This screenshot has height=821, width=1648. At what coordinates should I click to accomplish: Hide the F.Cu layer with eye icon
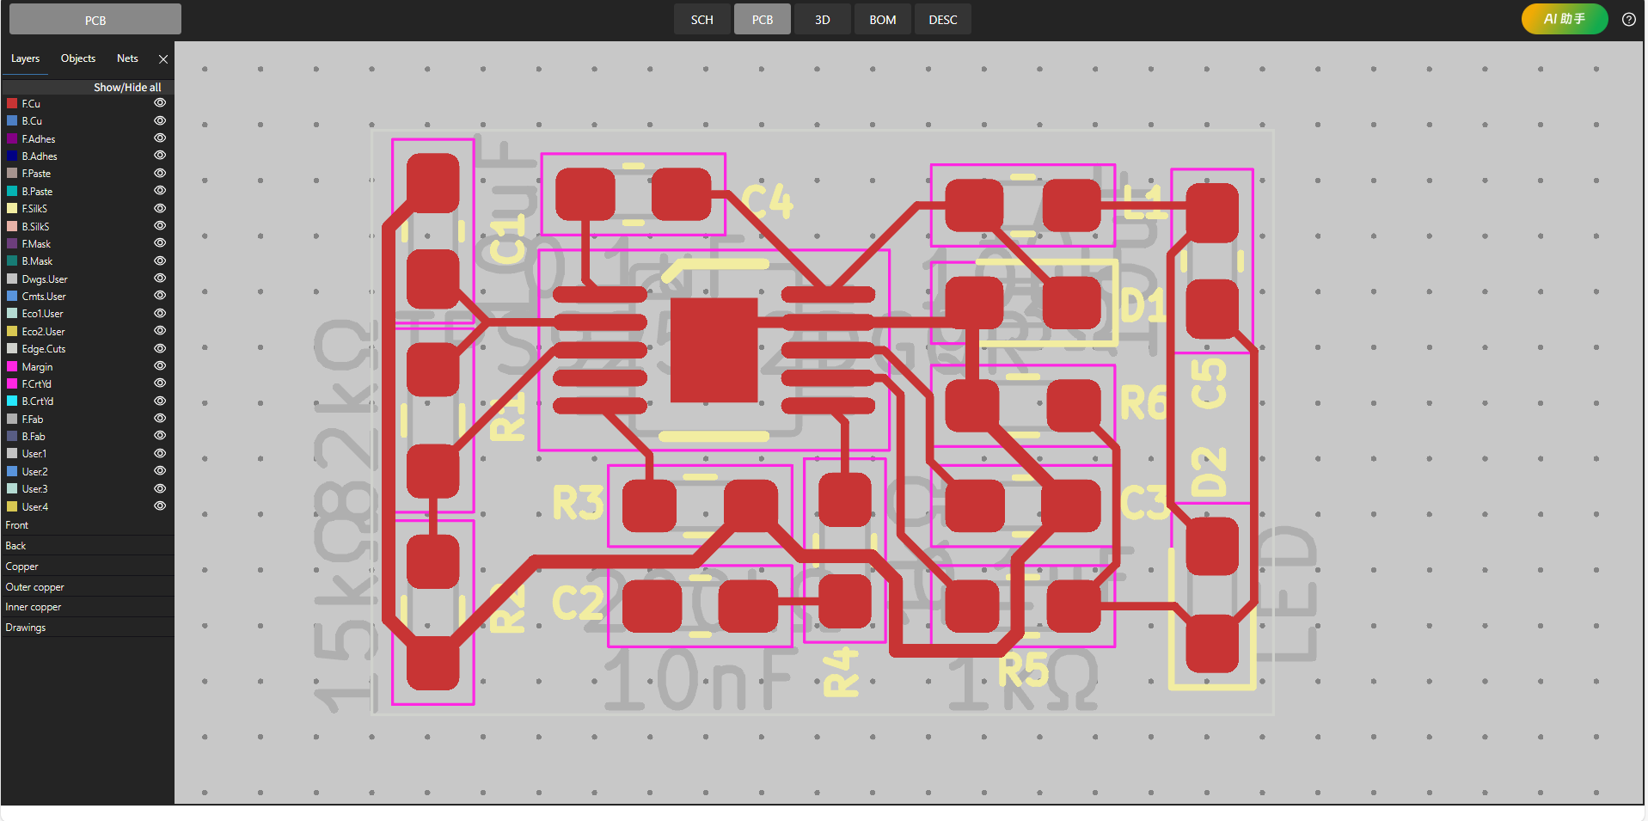160,103
